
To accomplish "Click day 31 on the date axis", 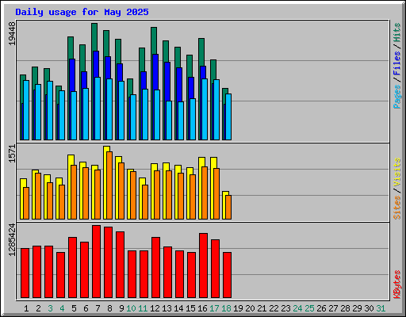I will pos(381,308).
